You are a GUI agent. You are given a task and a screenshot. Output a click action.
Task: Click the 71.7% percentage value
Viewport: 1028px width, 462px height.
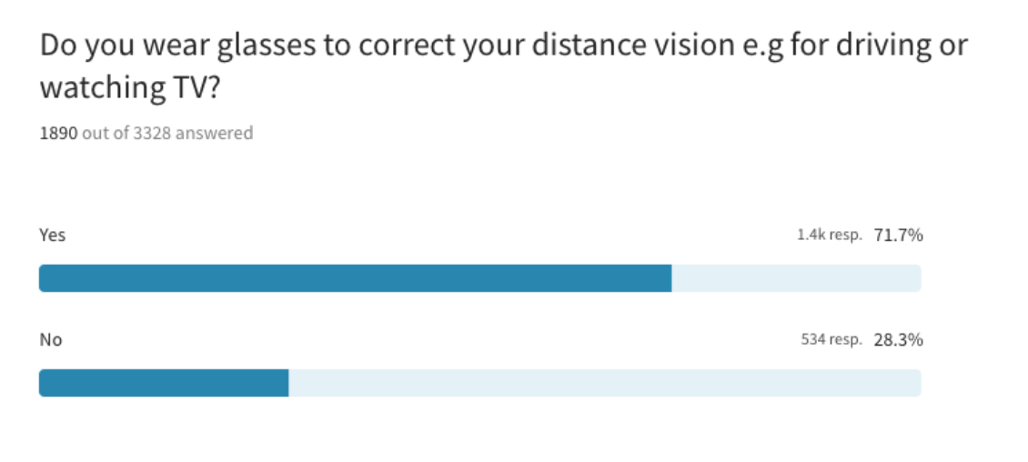coord(898,236)
